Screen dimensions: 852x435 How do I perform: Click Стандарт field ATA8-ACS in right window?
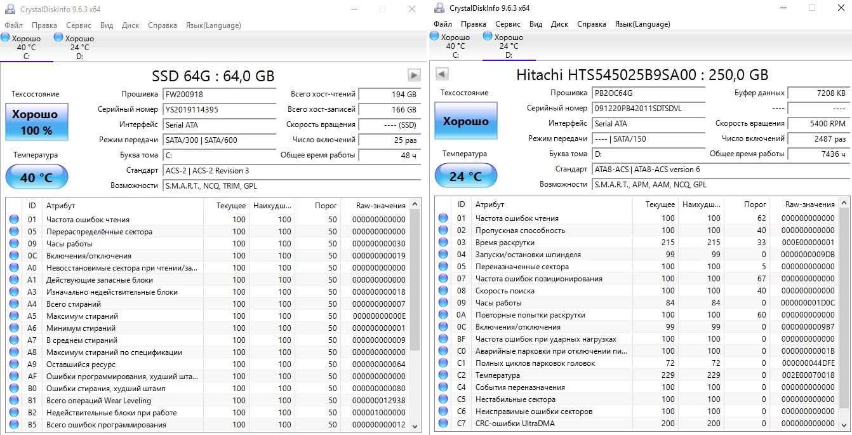pyautogui.click(x=721, y=170)
